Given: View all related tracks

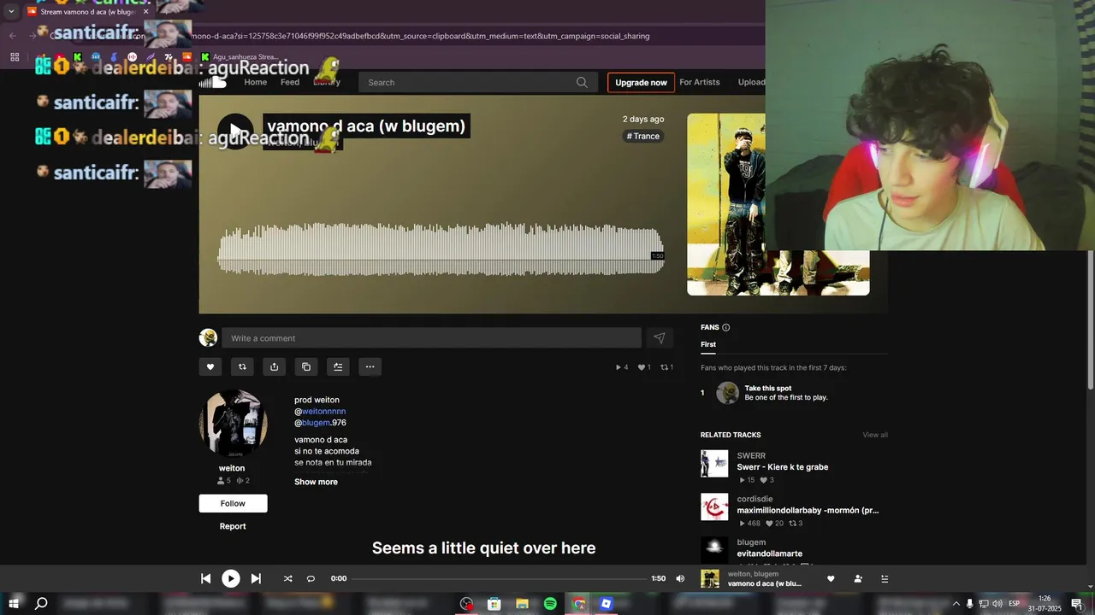Looking at the screenshot, I should 875,435.
